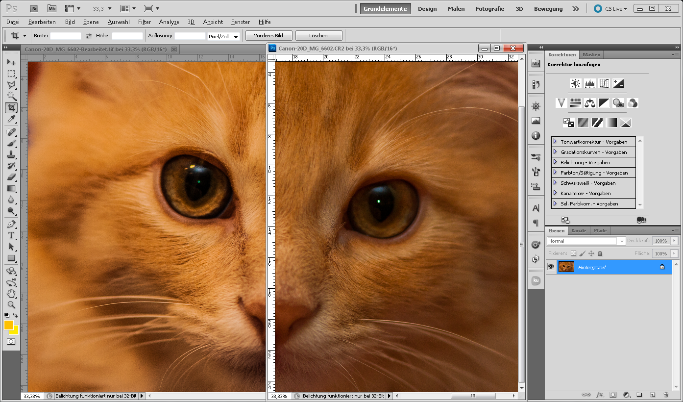Select the Move tool in the toolbox
Image resolution: width=683 pixels, height=402 pixels.
(x=11, y=62)
